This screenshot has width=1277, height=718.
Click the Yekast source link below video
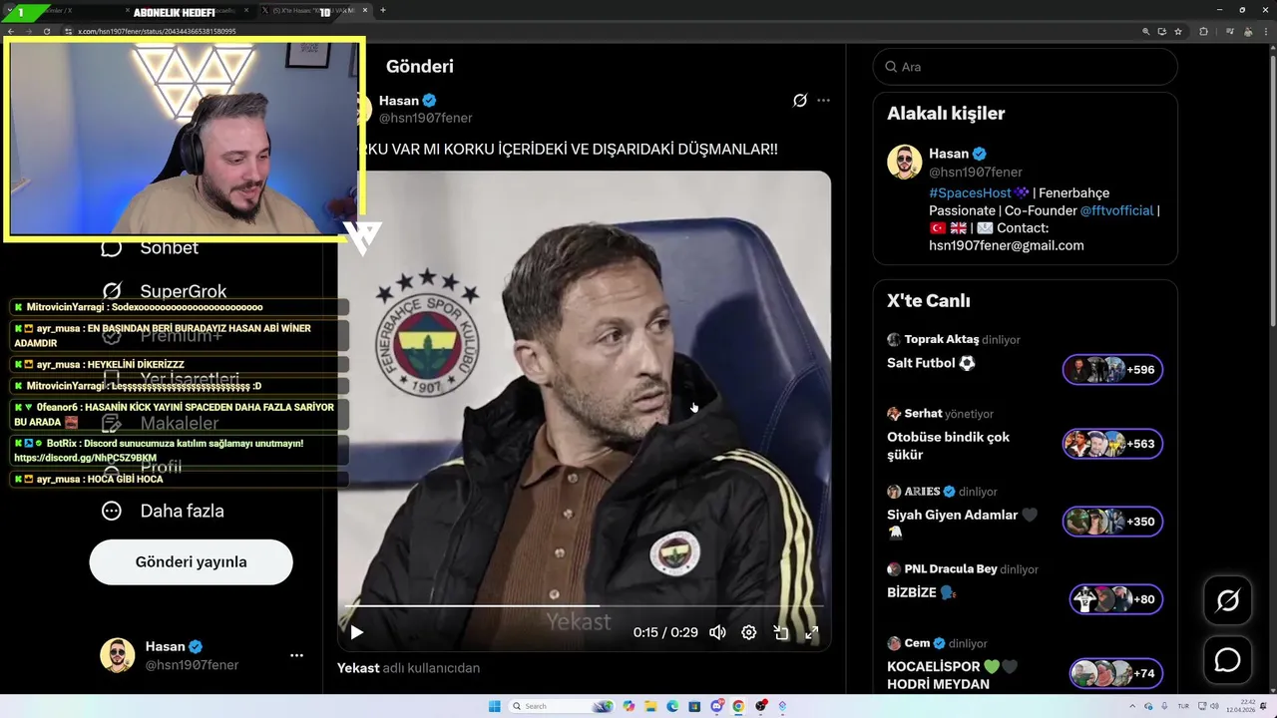[358, 668]
